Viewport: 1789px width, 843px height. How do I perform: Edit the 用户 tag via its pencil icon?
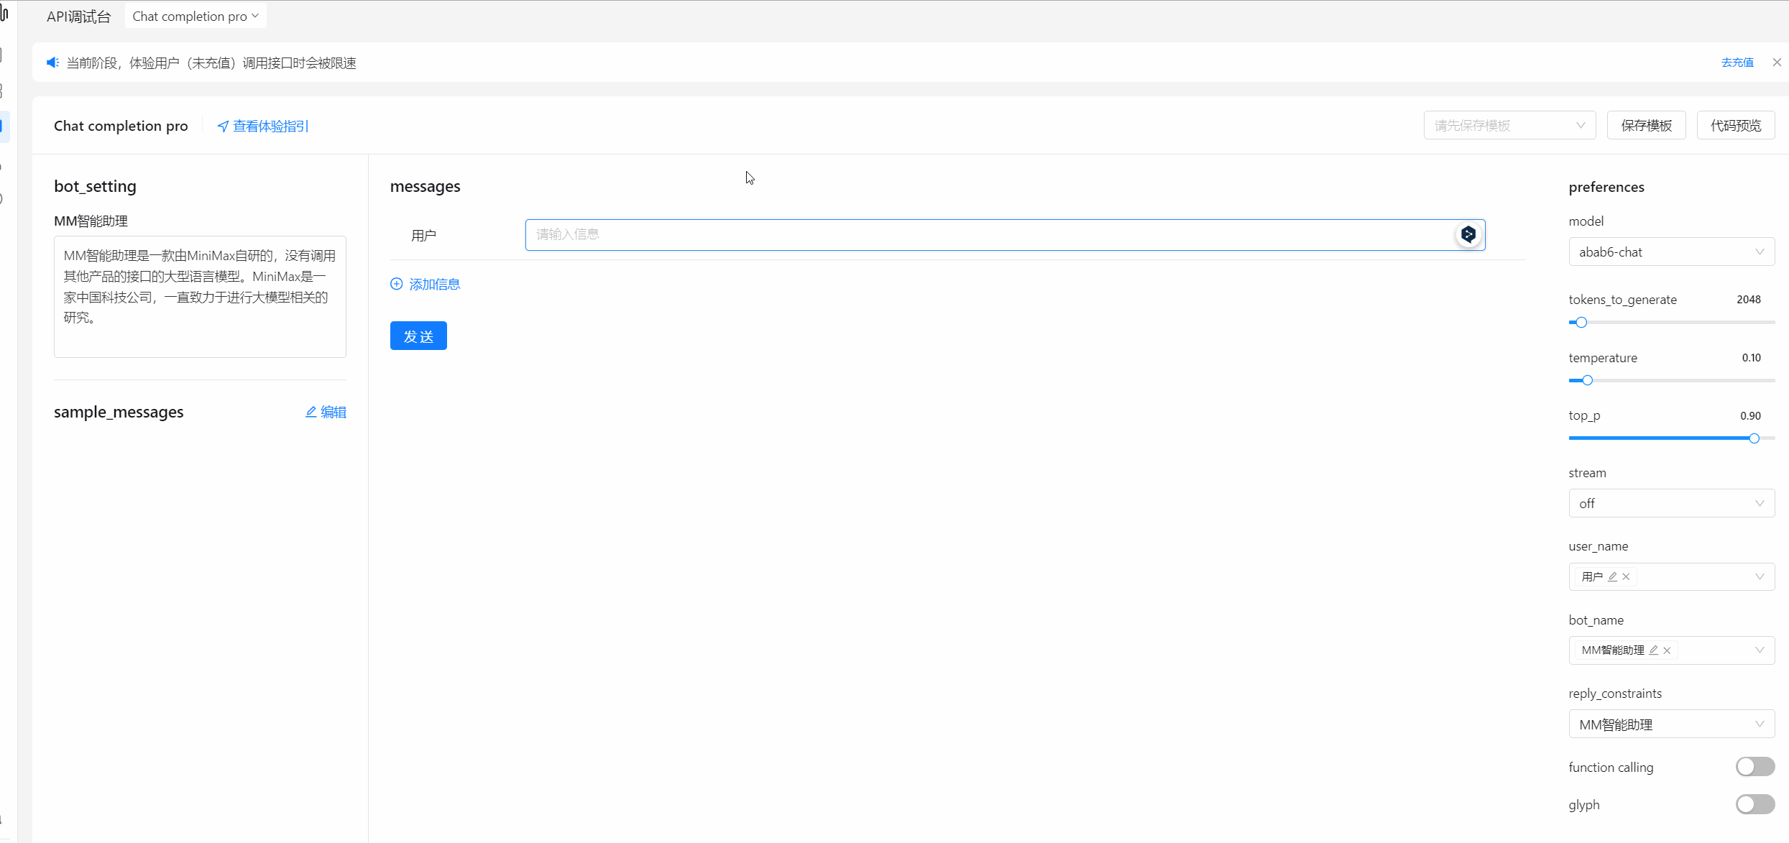[1613, 576]
